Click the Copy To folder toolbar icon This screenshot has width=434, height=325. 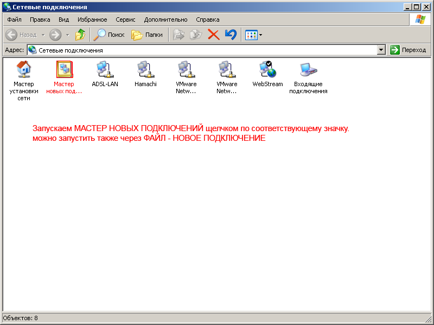[196, 35]
